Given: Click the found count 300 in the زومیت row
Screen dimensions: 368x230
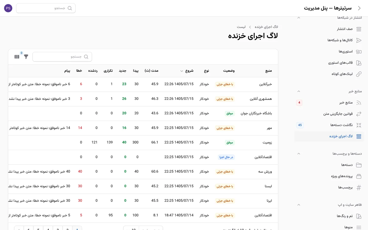Looking at the screenshot, I should coord(135,142).
